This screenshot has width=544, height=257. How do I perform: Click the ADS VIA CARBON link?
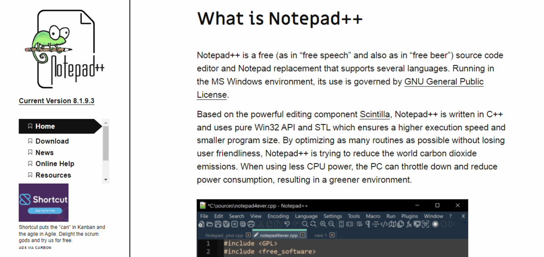[35, 247]
